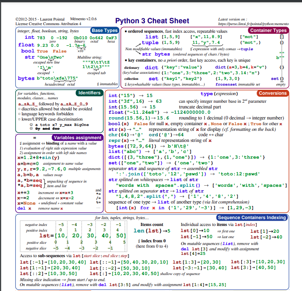The image size is (302, 291).
Task: Click the lst[::2]→[10,30,50] slice
Action: [48, 274]
